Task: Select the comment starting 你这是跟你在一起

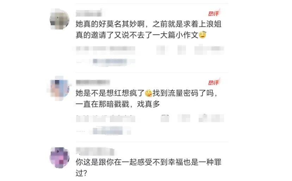Action: coord(148,168)
